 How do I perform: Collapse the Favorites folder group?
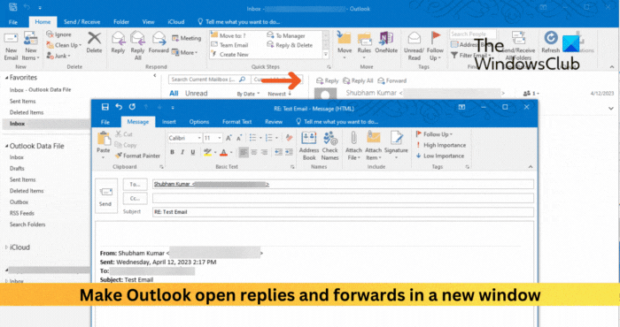click(x=6, y=78)
